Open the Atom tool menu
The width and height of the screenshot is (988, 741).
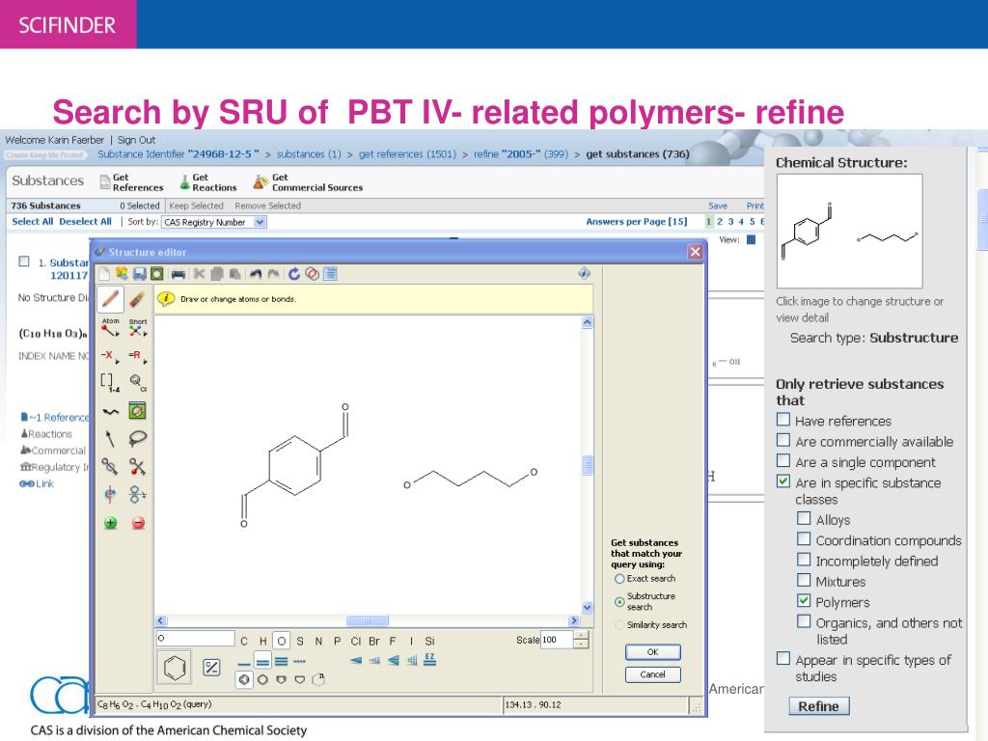[110, 328]
